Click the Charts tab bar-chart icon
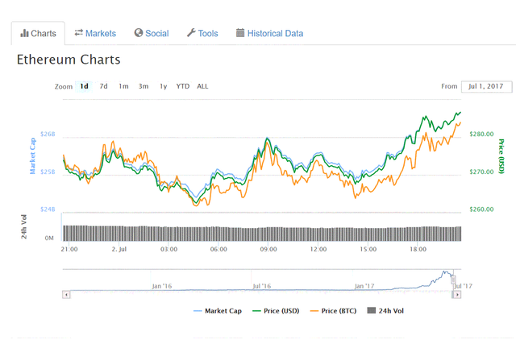The image size is (516, 344). [x=23, y=33]
